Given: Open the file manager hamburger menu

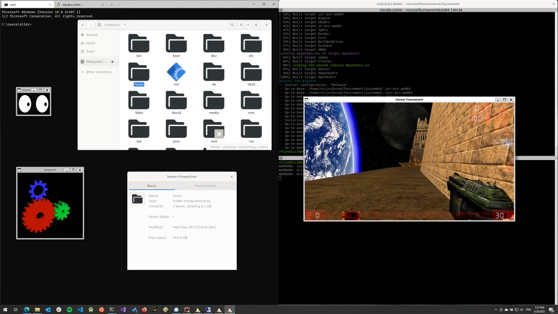Looking at the screenshot, I should 257,25.
